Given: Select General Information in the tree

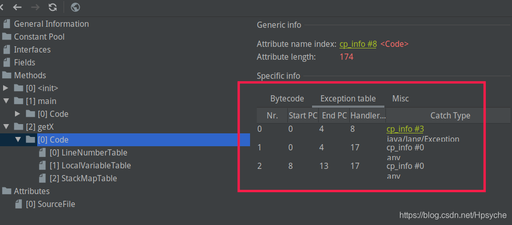Looking at the screenshot, I should (x=51, y=24).
